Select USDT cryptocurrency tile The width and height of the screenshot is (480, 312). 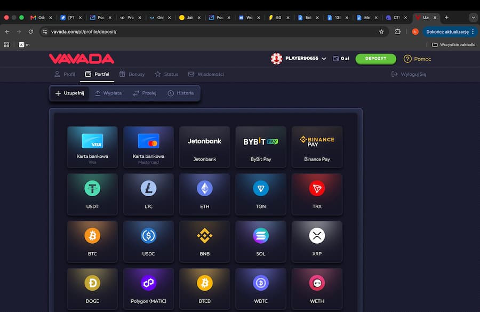92,194
